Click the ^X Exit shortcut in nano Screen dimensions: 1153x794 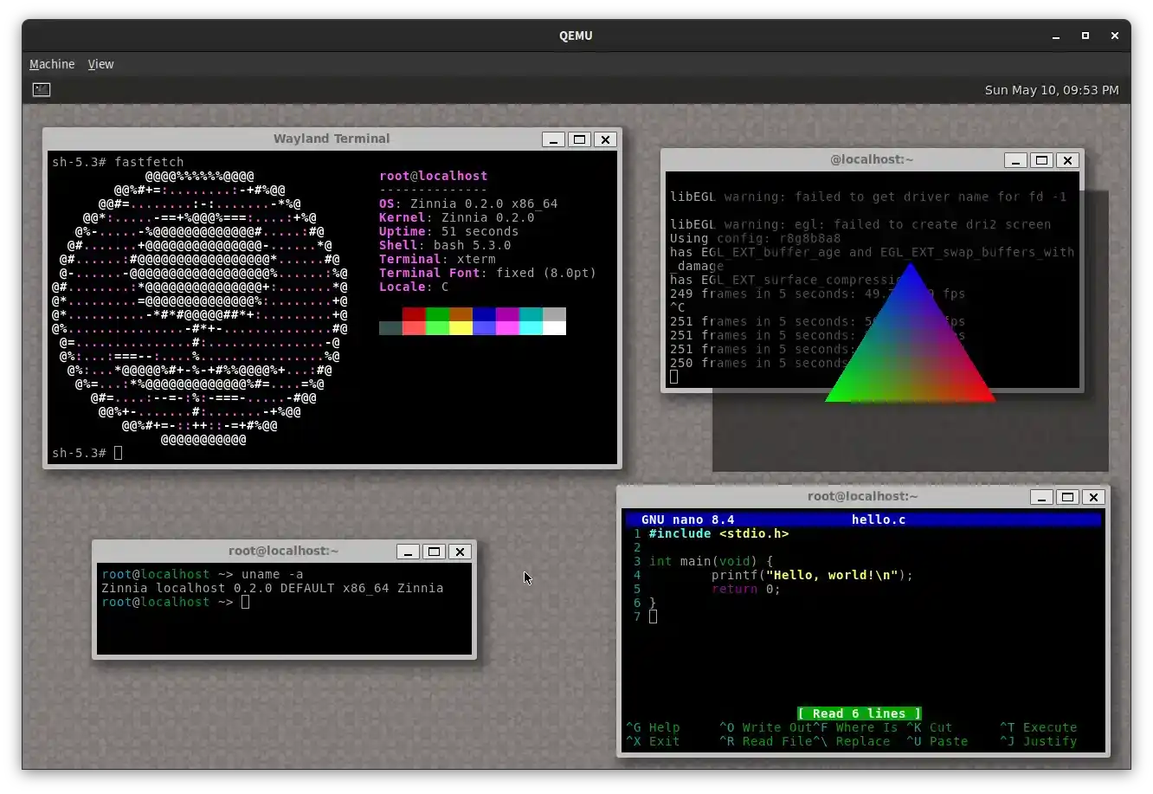pyautogui.click(x=653, y=741)
